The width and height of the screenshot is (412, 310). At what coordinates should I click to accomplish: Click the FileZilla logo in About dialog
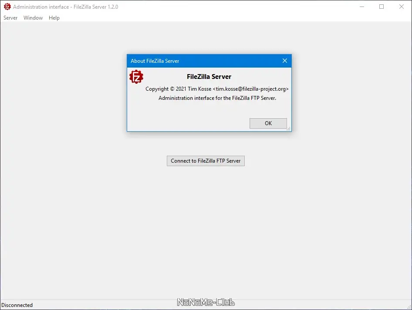[136, 77]
